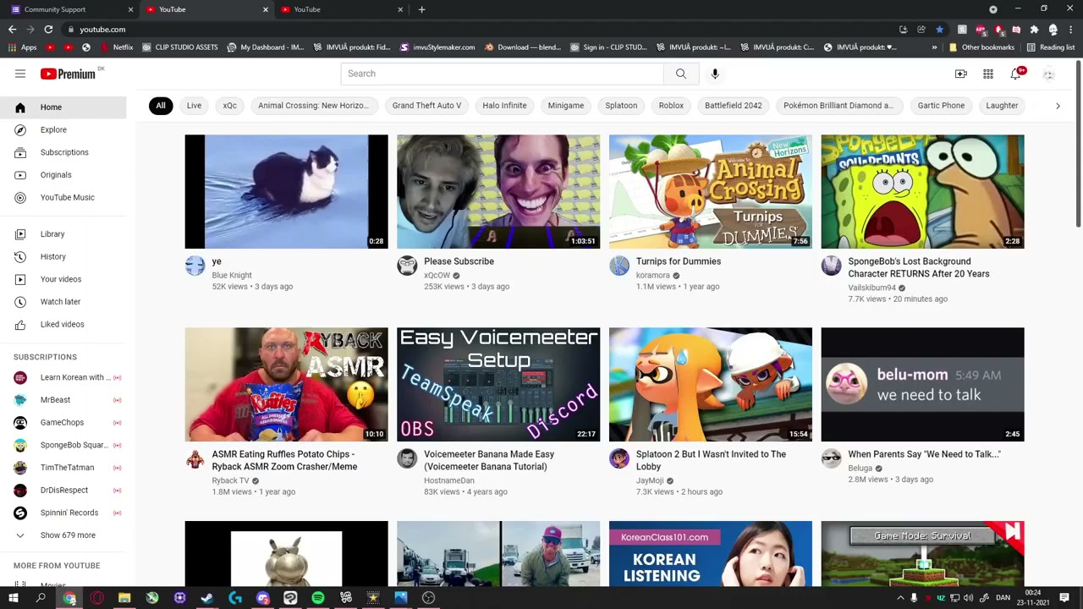Open the Chrome tab search dropdown
The height and width of the screenshot is (609, 1083).
pyautogui.click(x=993, y=9)
